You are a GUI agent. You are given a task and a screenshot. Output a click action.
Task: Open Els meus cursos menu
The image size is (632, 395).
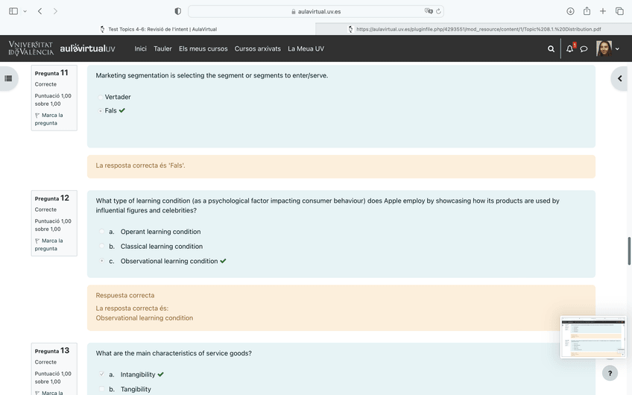[x=203, y=49]
